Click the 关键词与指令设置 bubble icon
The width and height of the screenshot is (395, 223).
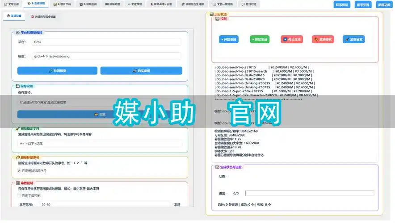[x=32, y=17]
